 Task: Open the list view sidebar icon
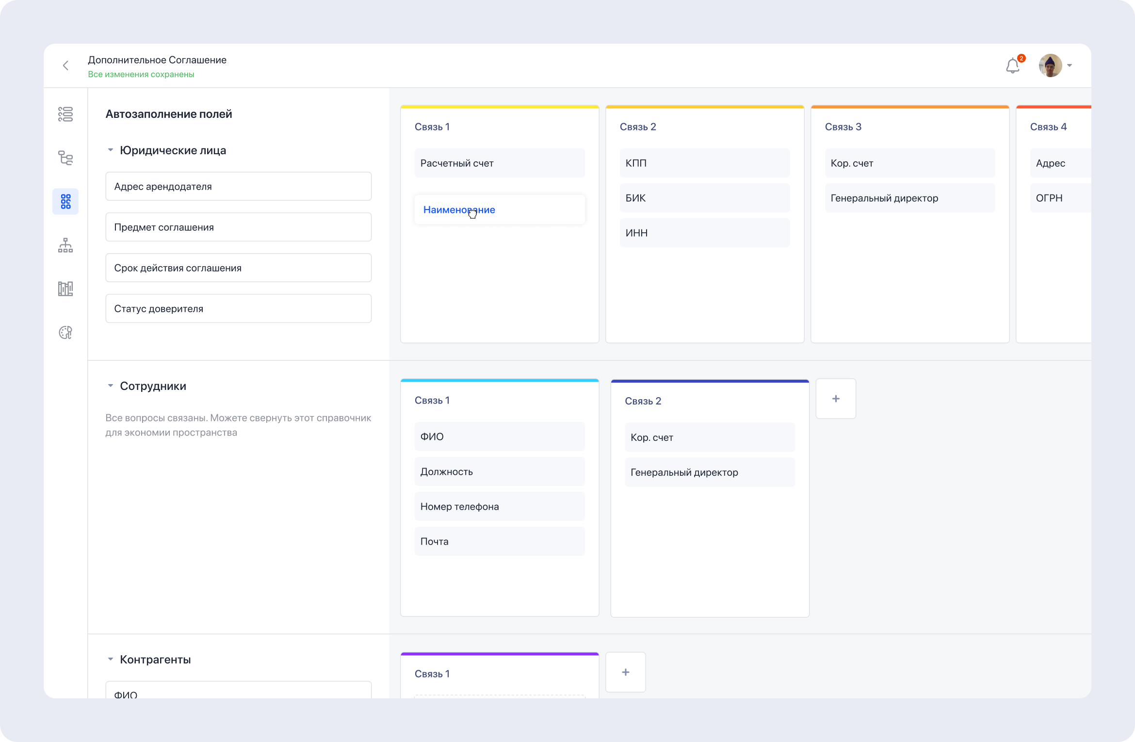click(65, 114)
